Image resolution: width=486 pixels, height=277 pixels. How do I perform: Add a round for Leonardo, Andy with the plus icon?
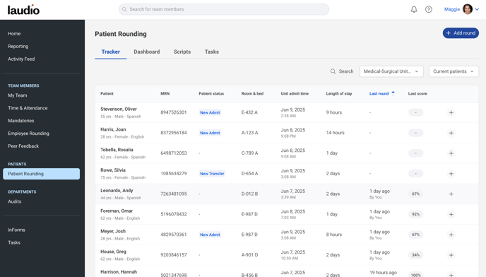[451, 194]
